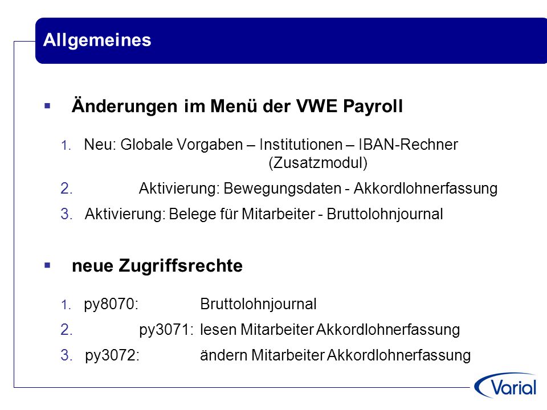Image resolution: width=547 pixels, height=410 pixels.
Task: Click number 1. beside the Globale Vorgaben item
Action: [x=66, y=145]
